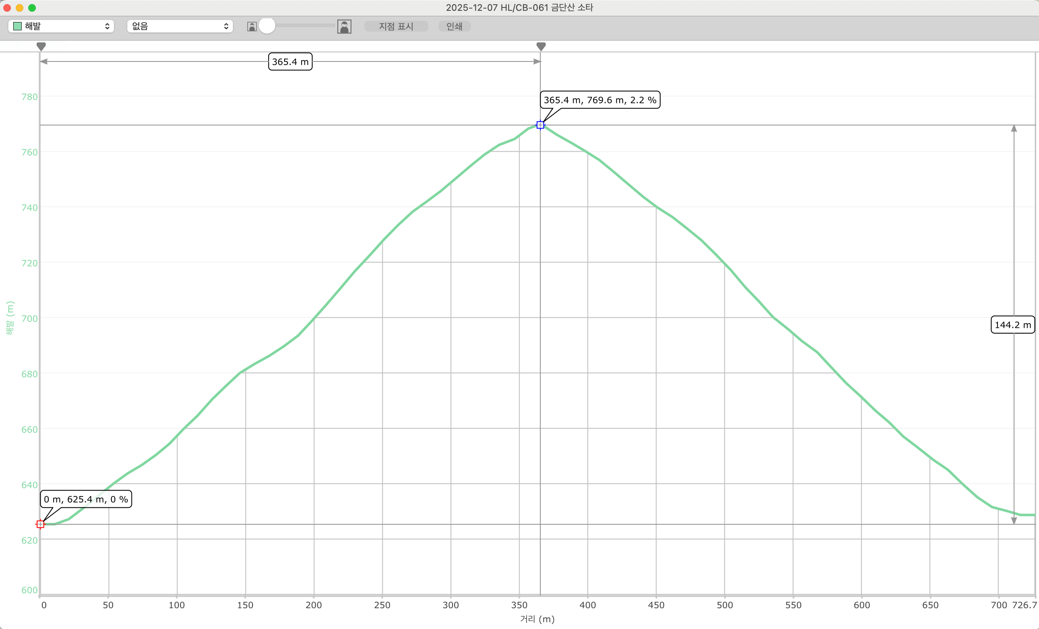This screenshot has width=1039, height=629.
Task: Expand the 없음 secondary series dropdown
Action: [180, 26]
